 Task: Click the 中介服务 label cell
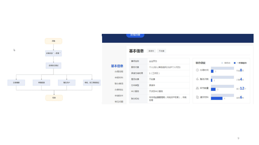tap(139, 91)
